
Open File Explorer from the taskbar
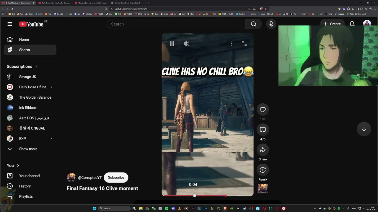pos(141,208)
